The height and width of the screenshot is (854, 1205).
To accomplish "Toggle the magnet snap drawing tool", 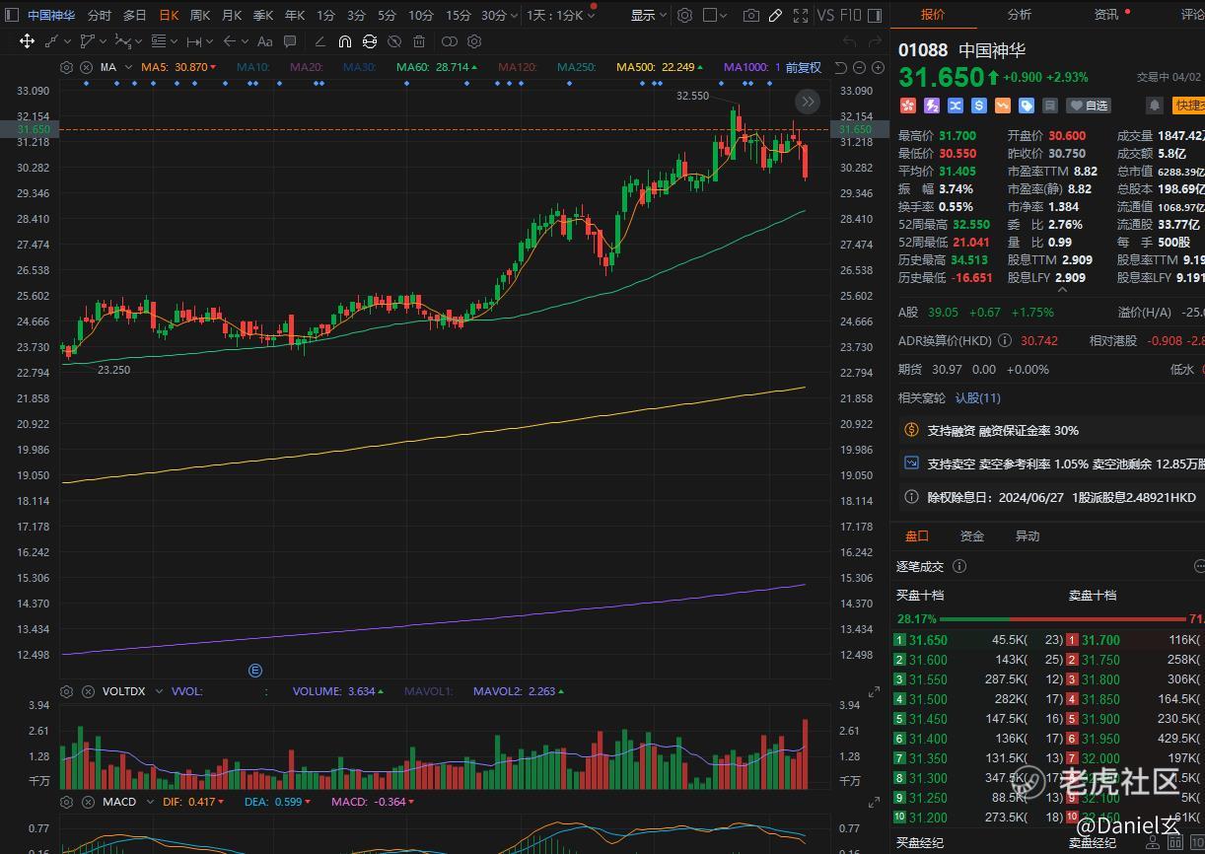I will (x=344, y=41).
